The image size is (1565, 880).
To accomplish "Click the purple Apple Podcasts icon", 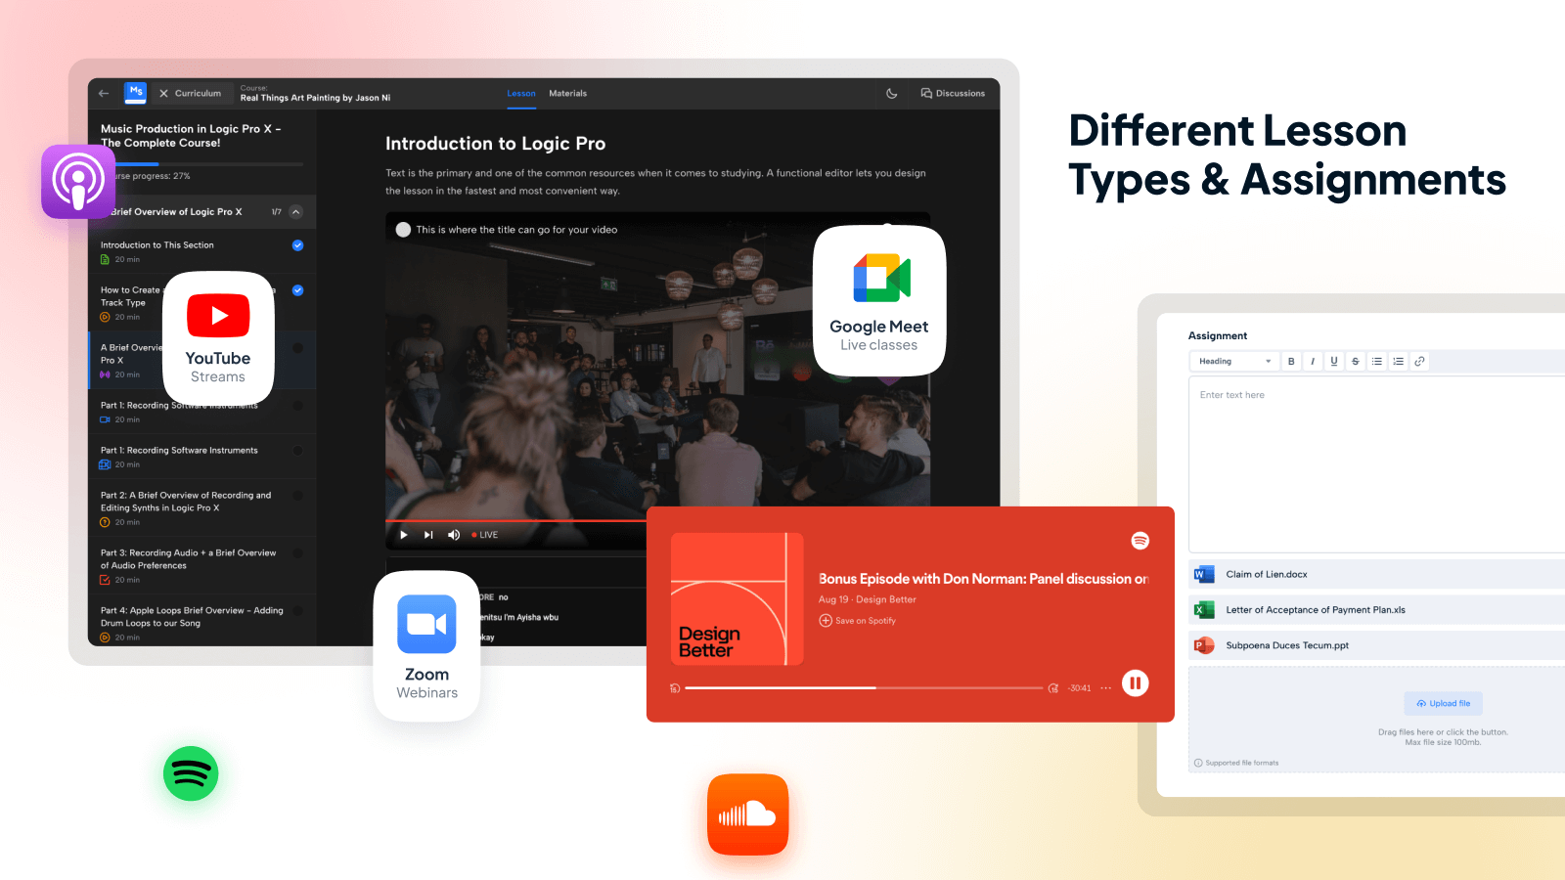I will point(78,182).
